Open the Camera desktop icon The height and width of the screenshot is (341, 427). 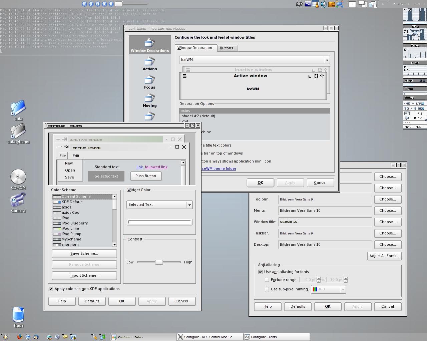pos(18,202)
